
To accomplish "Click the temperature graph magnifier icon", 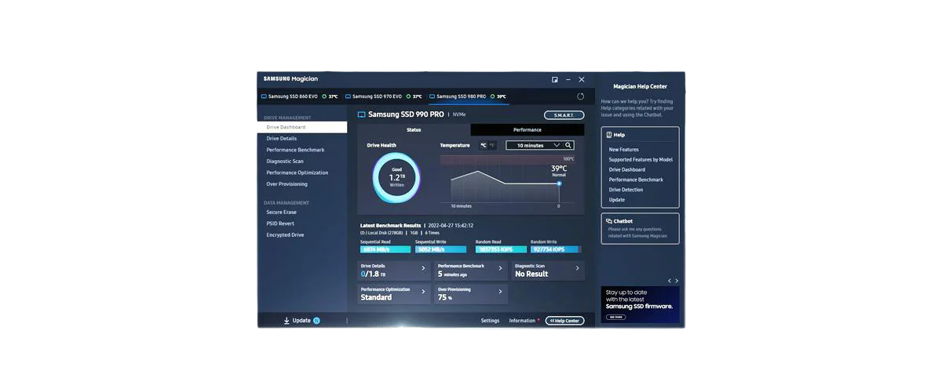I will (568, 145).
